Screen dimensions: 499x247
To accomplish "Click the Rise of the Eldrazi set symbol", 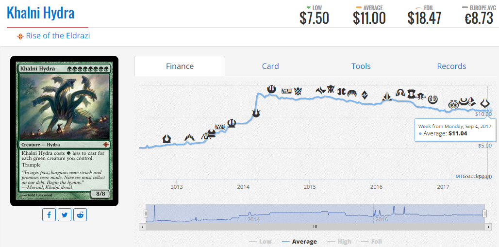I will tap(20, 36).
